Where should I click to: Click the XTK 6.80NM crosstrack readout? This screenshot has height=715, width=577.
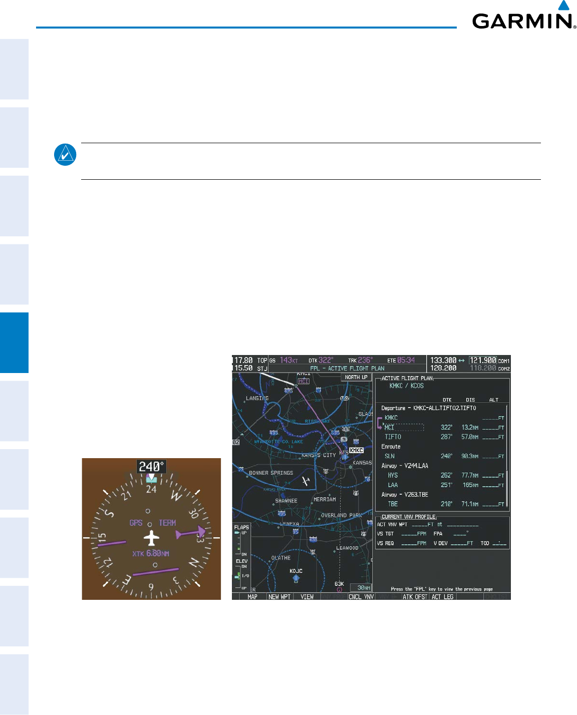151,554
